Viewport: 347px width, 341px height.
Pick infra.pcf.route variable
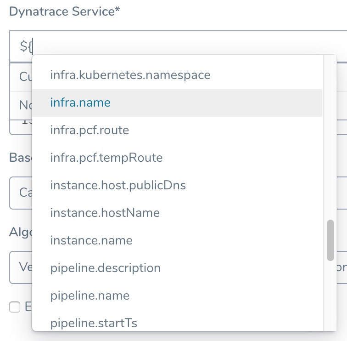pos(177,130)
